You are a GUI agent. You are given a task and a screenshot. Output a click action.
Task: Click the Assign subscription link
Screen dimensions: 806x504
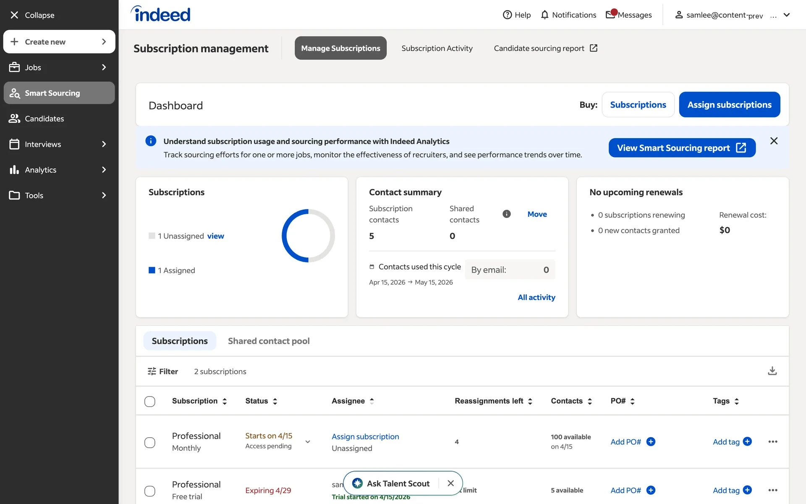point(365,436)
